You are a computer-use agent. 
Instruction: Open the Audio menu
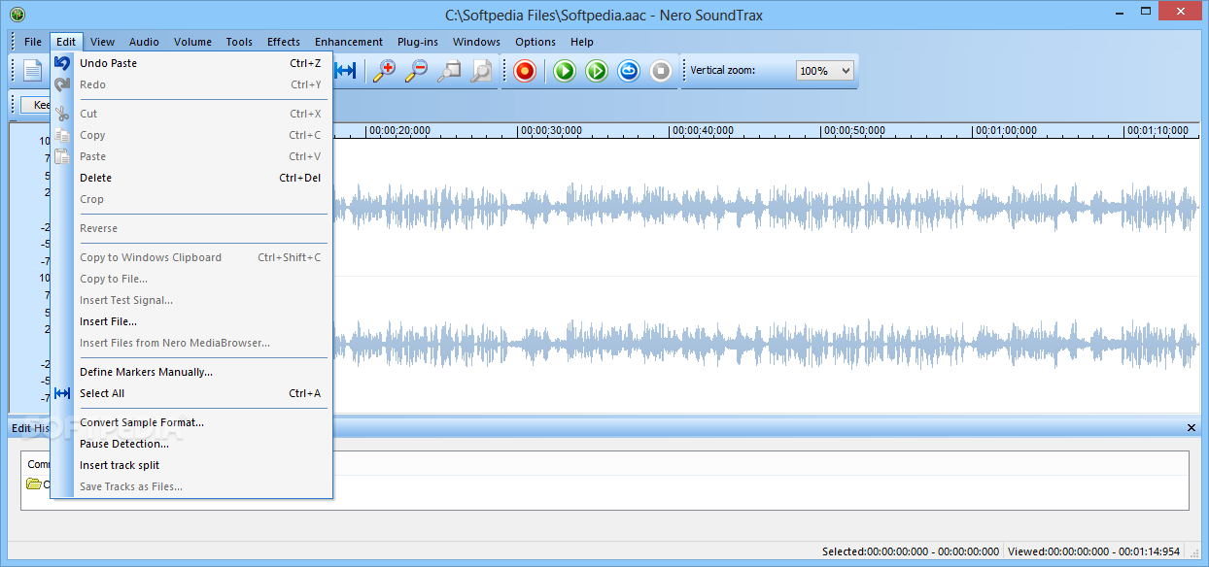pyautogui.click(x=145, y=42)
